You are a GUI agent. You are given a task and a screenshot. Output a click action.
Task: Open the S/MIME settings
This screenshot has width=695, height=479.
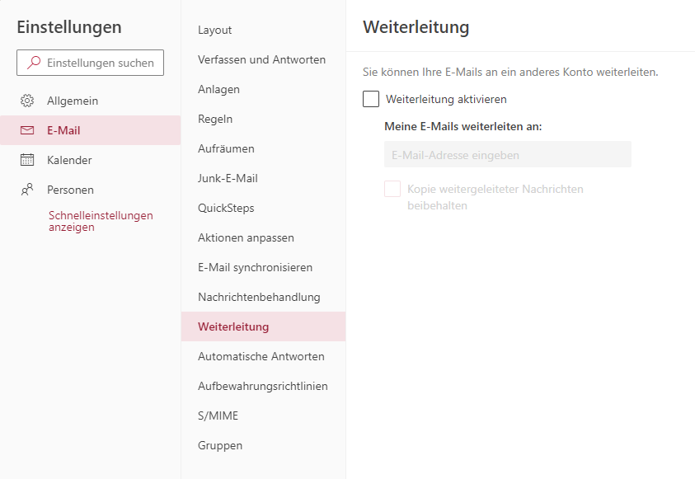point(218,416)
